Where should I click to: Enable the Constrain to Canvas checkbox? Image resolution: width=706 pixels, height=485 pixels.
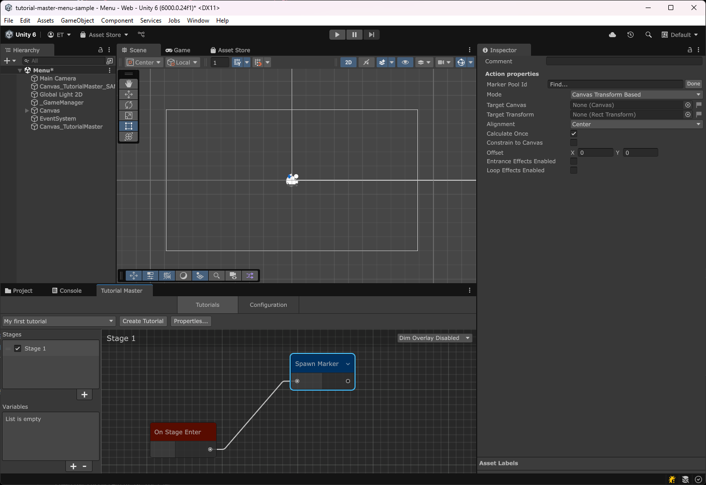[574, 143]
